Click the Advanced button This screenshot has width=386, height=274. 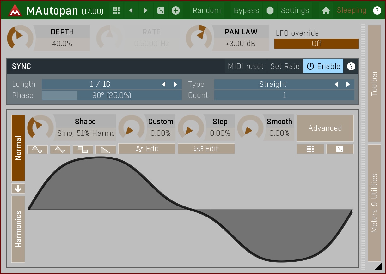coord(325,128)
